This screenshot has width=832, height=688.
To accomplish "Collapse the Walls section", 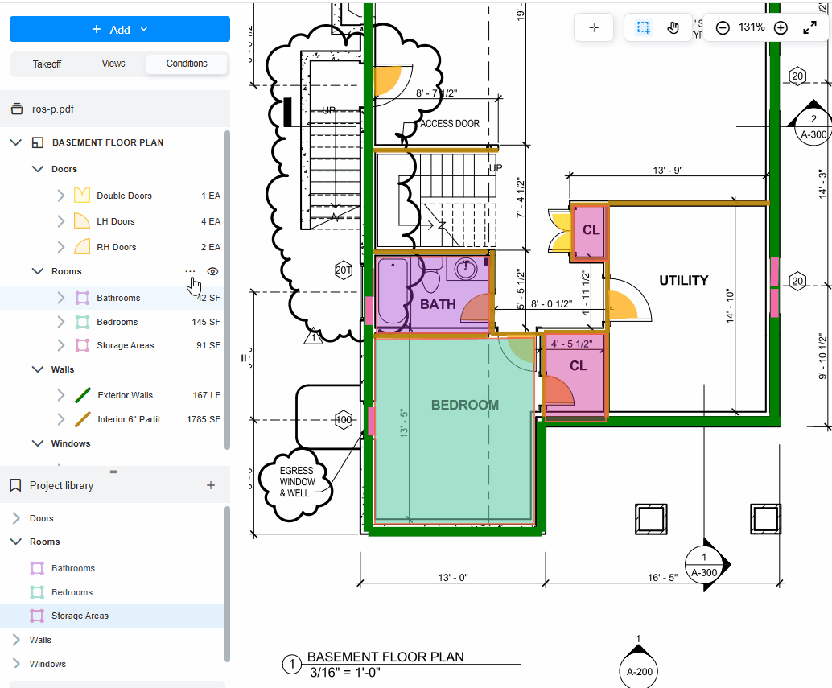I will 38,369.
